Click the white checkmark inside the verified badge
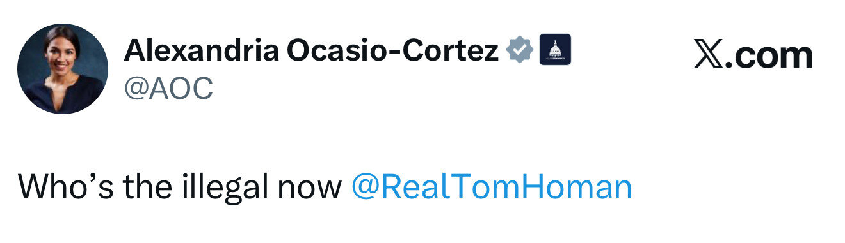 [x=520, y=50]
